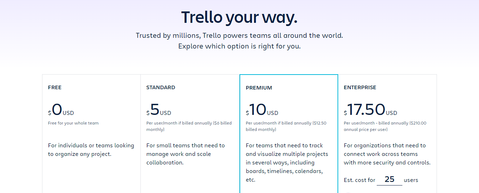Click the Standard $6 billed monthly note
Screen dimensions: 479x193
tap(189, 126)
